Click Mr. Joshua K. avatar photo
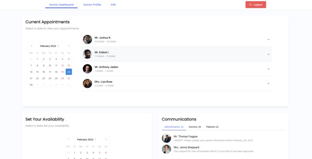The width and height of the screenshot is (312, 159). (87, 39)
